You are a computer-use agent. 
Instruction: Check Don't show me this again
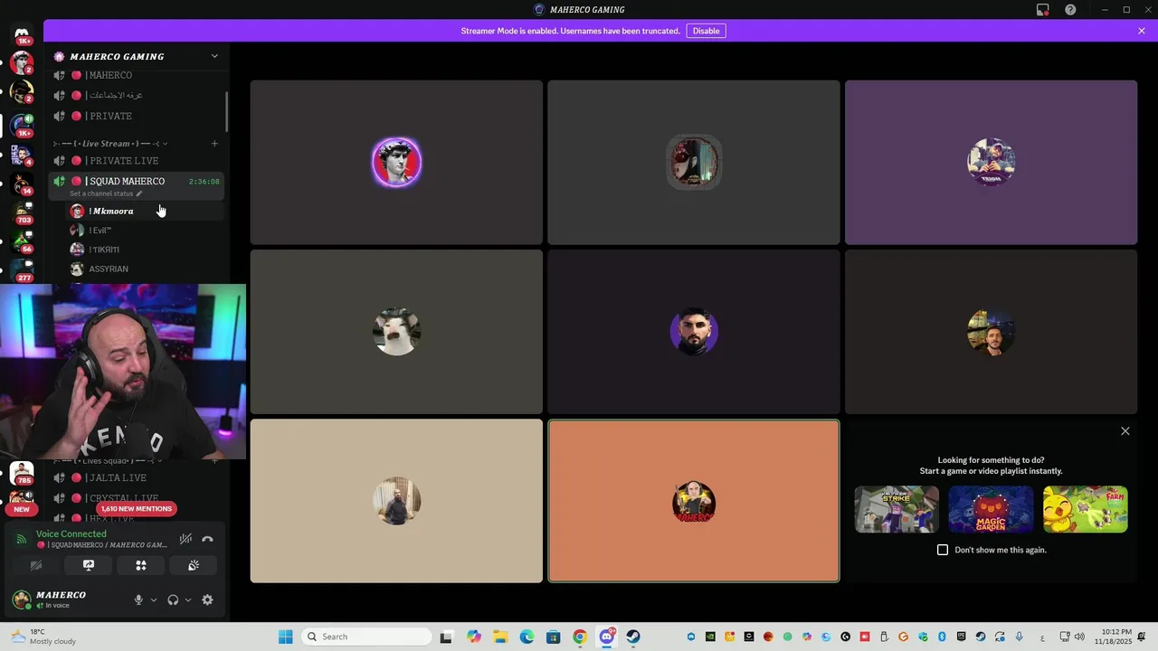pyautogui.click(x=943, y=550)
